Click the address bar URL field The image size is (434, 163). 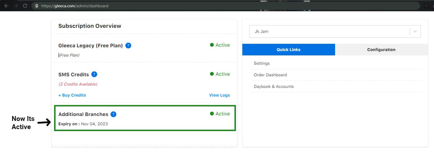225,6
